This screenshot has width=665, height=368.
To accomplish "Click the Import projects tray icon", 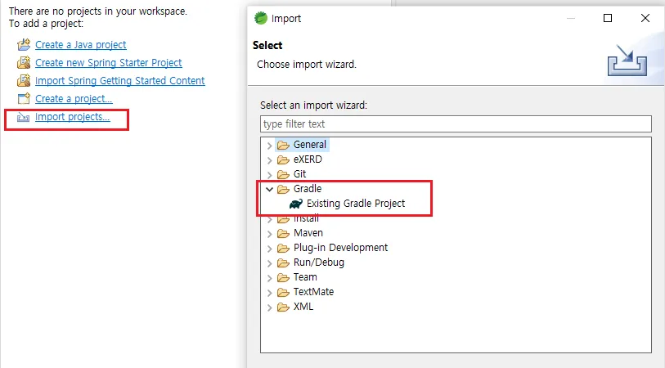I will (x=24, y=118).
